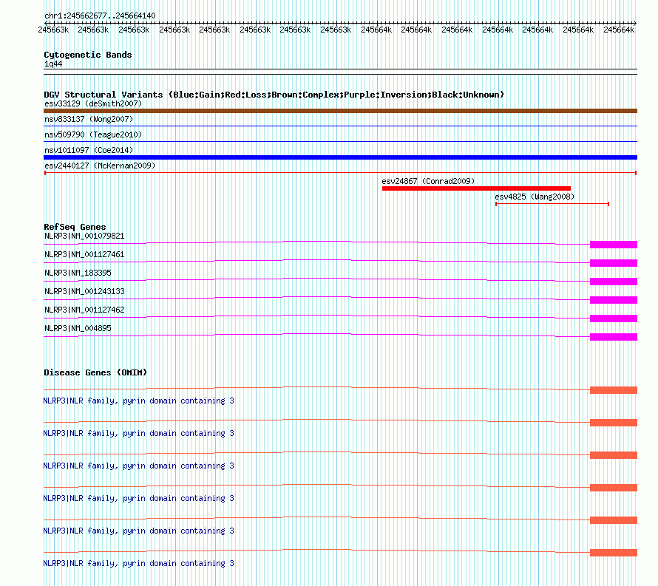Image resolution: width=658 pixels, height=586 pixels.
Task: Select the magenta exon block of NM_004895
Action: [x=614, y=337]
